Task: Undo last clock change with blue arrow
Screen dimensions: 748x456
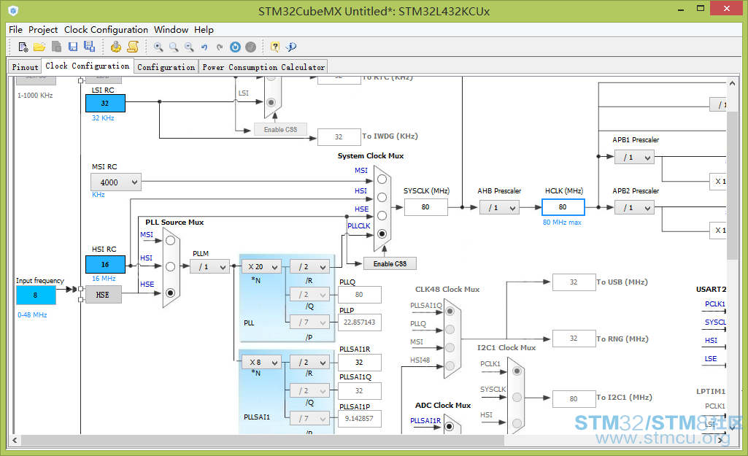Action: (x=204, y=47)
